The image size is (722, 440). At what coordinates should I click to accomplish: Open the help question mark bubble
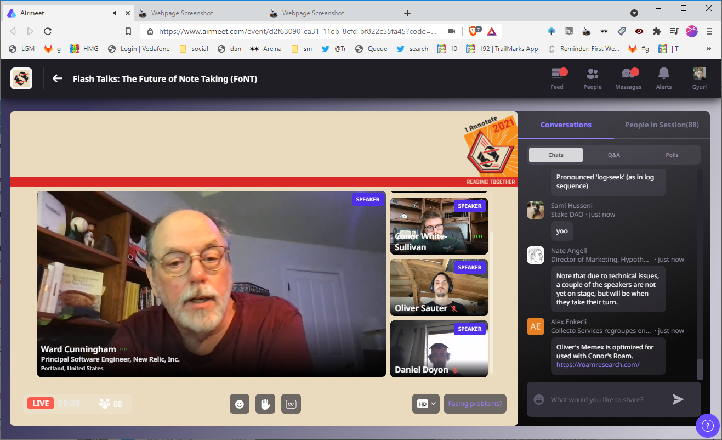click(x=707, y=425)
